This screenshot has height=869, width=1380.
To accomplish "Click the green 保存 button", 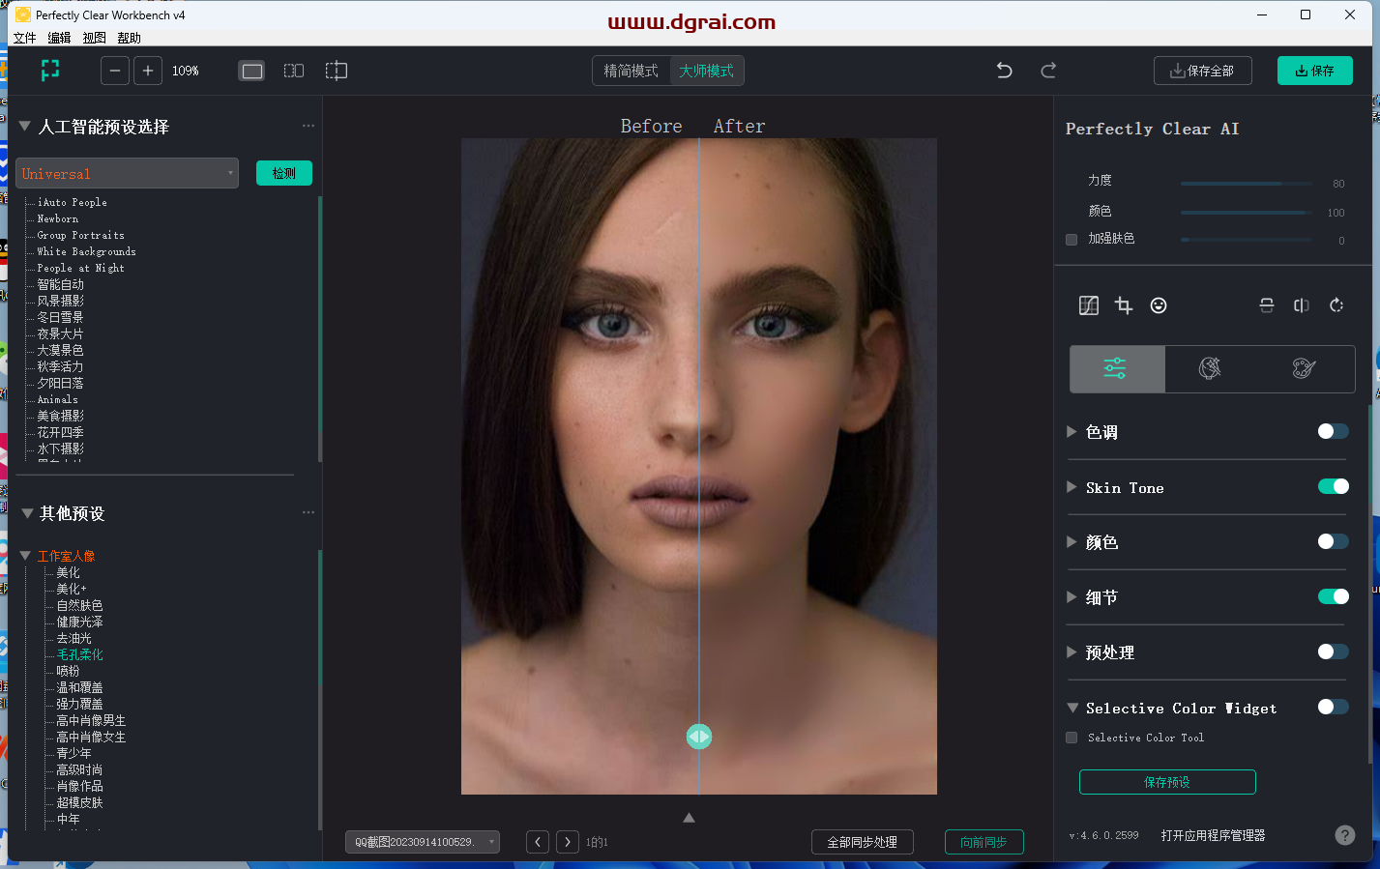I will 1315,71.
